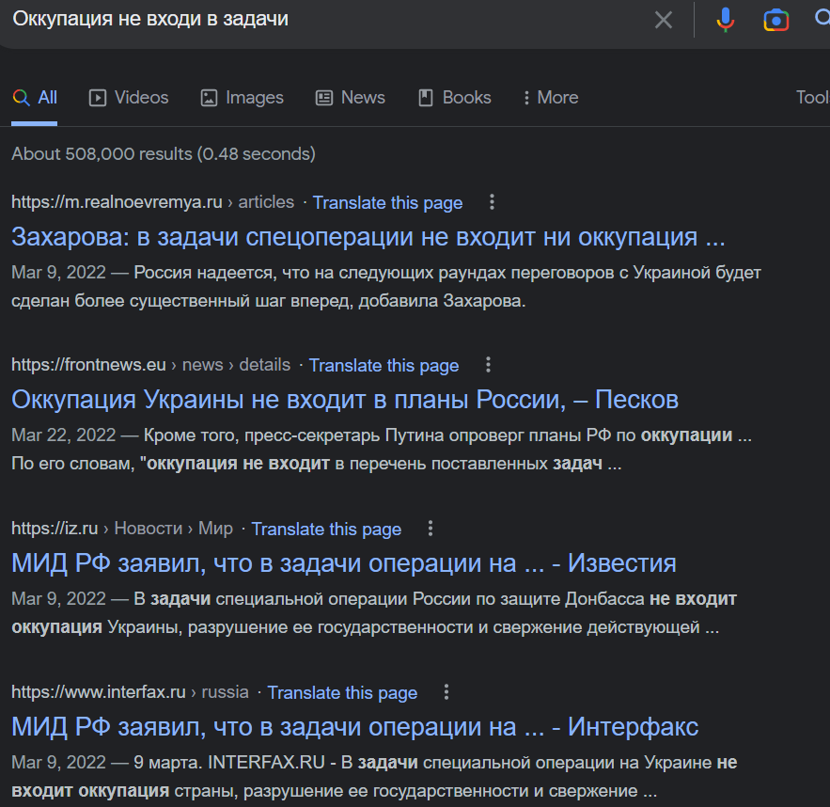The image size is (830, 807).
Task: Translate the frontnews.eu page
Action: click(384, 365)
